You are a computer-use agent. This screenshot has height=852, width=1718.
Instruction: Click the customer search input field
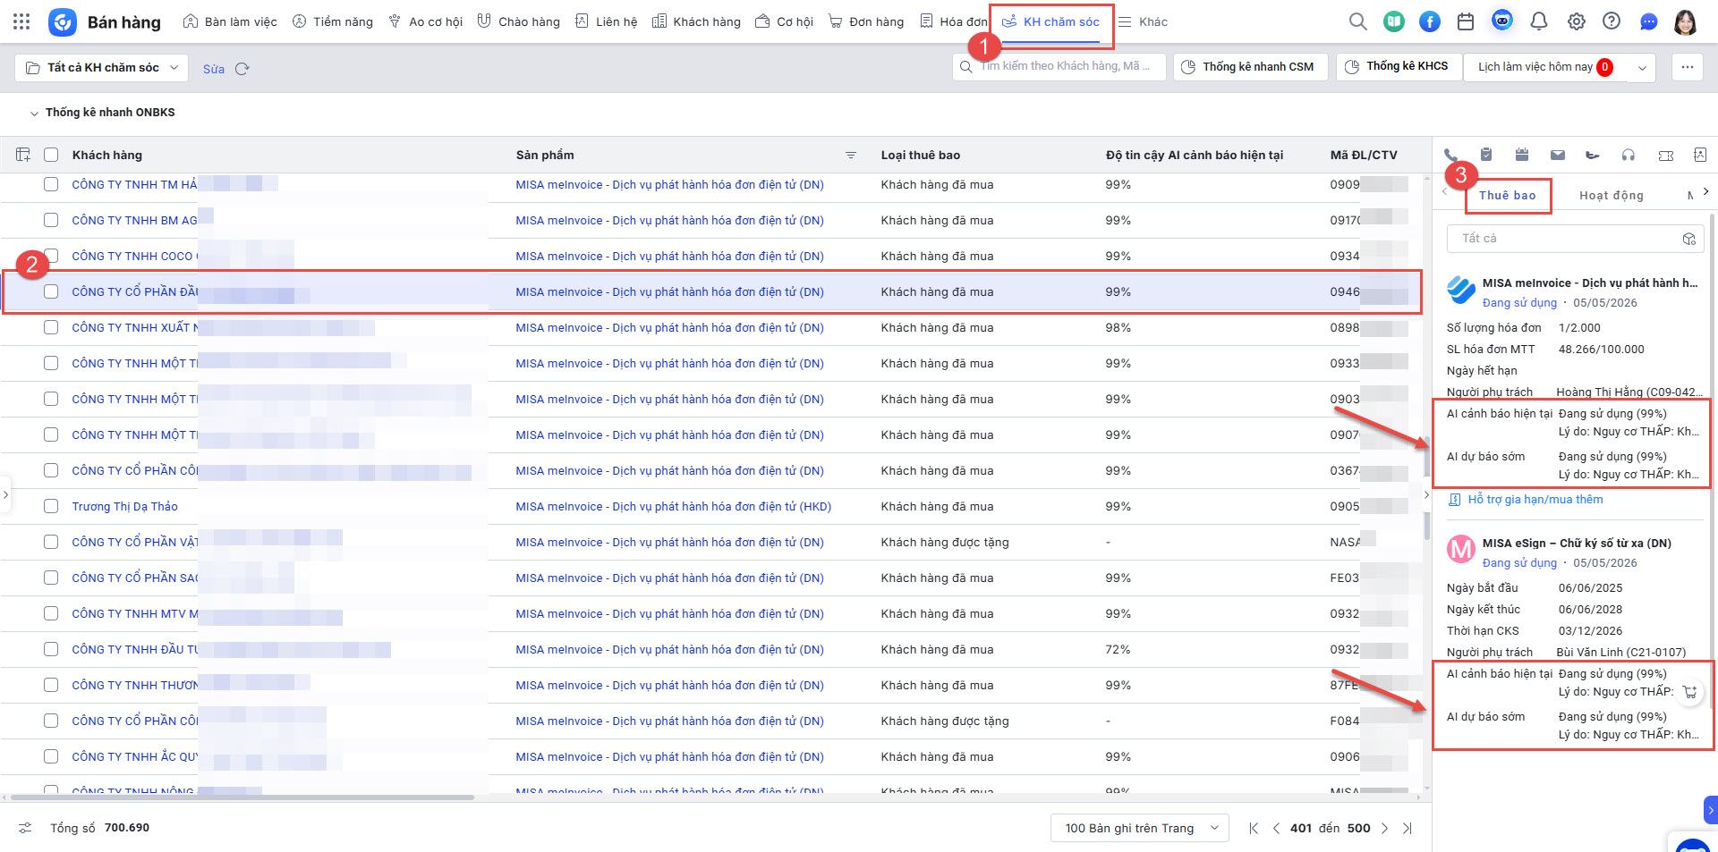coord(1059,66)
